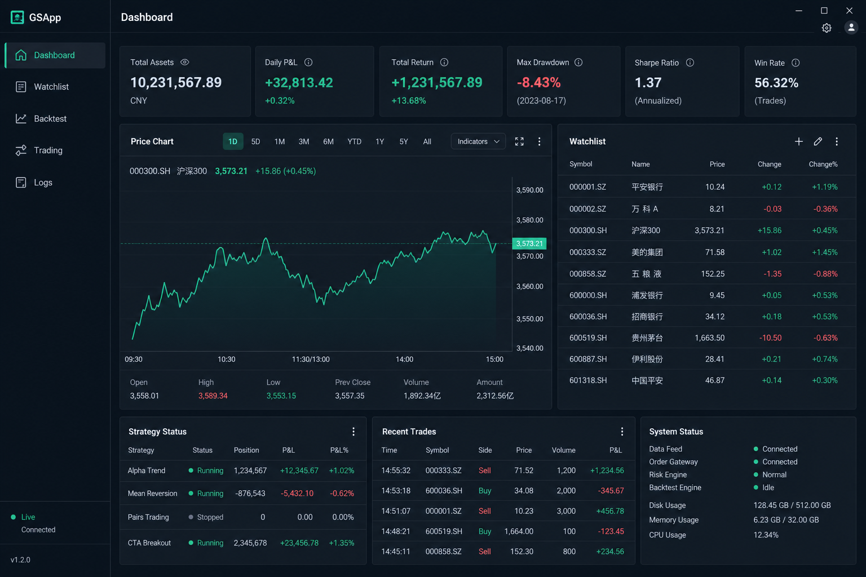Select the CTA Breakout strategy row
Image resolution: width=866 pixels, height=577 pixels.
(243, 543)
